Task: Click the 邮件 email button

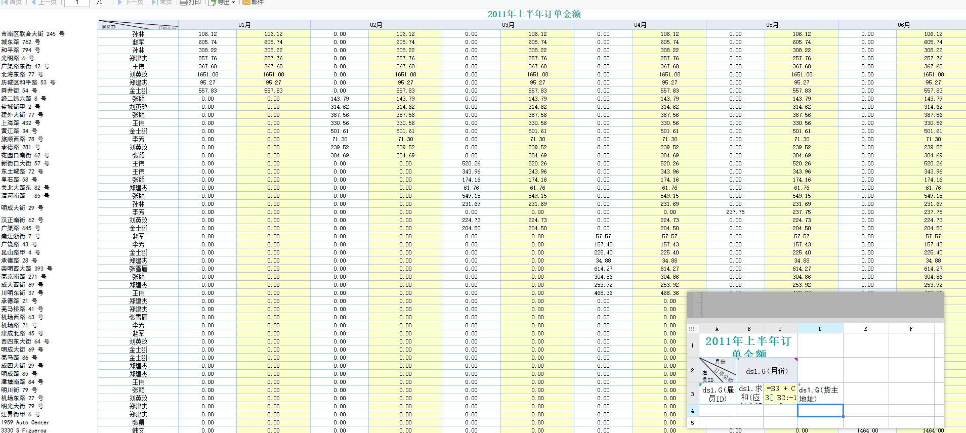Action: tap(253, 2)
